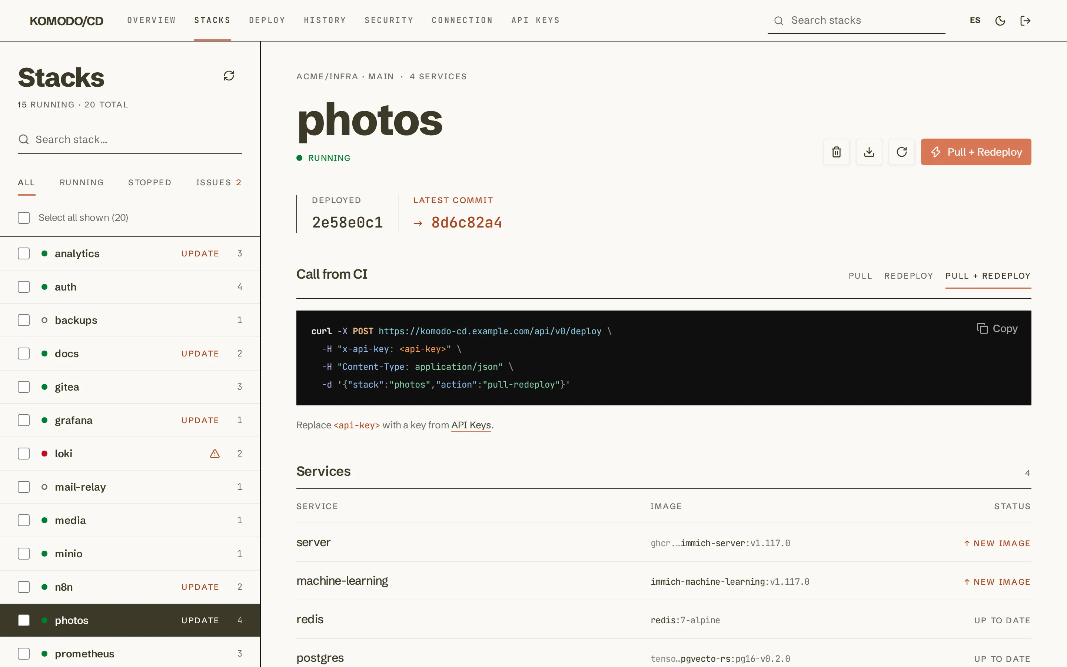Click the logout icon in header
The width and height of the screenshot is (1067, 667).
tap(1026, 21)
